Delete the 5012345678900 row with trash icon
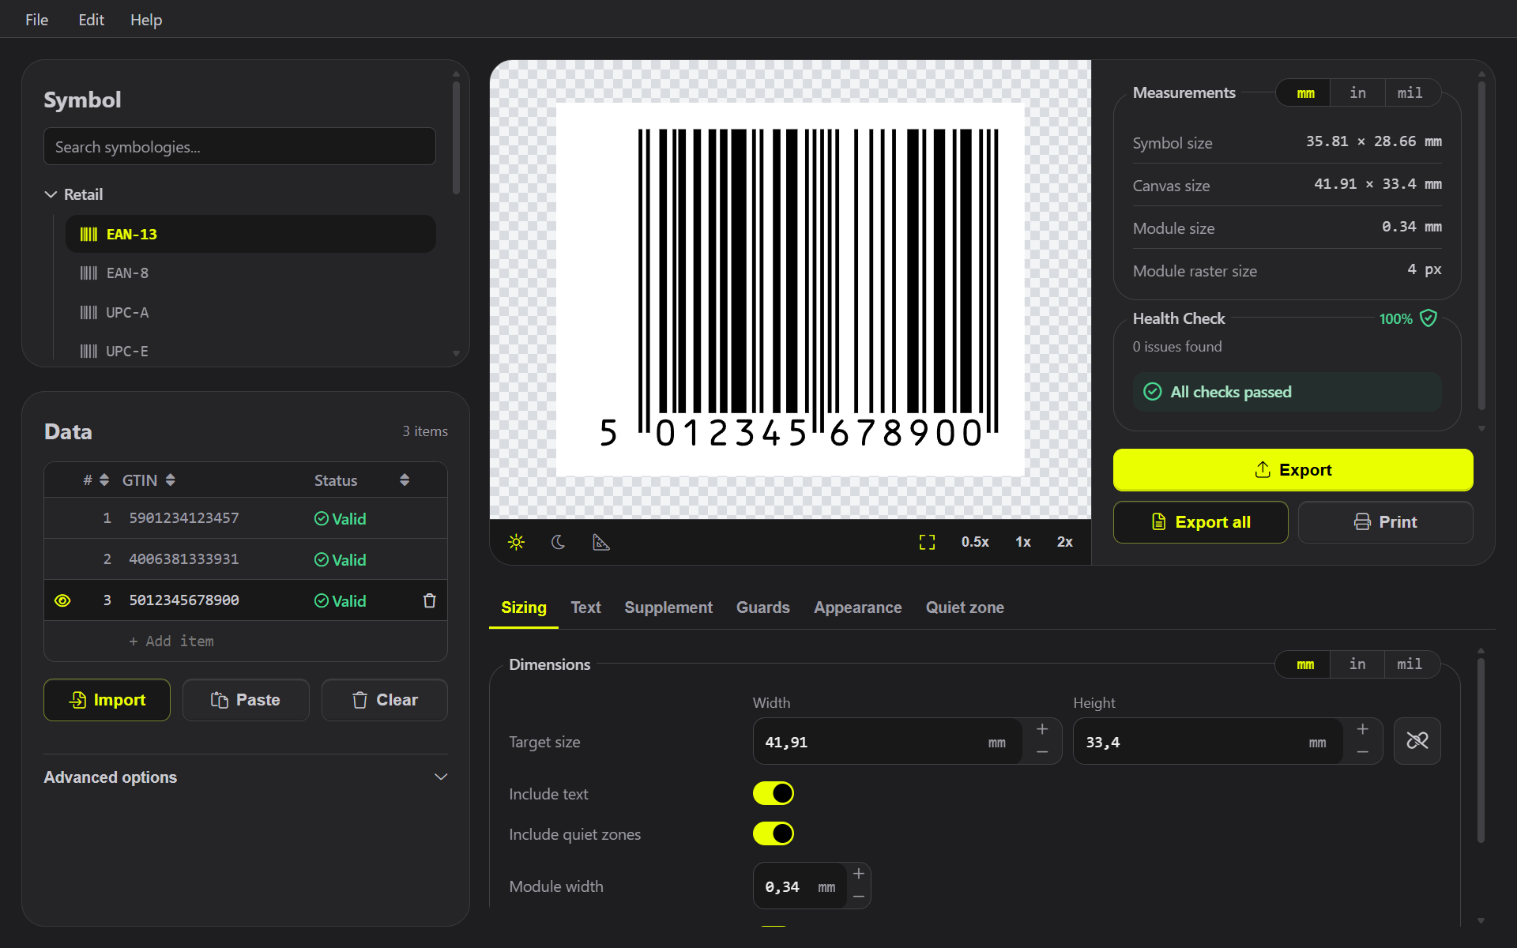Image resolution: width=1517 pixels, height=948 pixels. (430, 600)
